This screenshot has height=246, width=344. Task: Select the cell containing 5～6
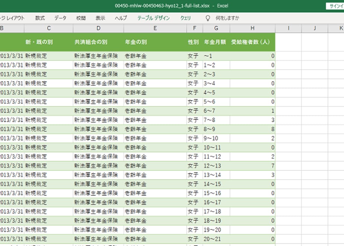[x=216, y=102]
